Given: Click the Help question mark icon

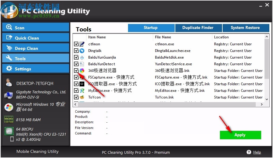Looking at the screenshot, I should pos(249,152).
